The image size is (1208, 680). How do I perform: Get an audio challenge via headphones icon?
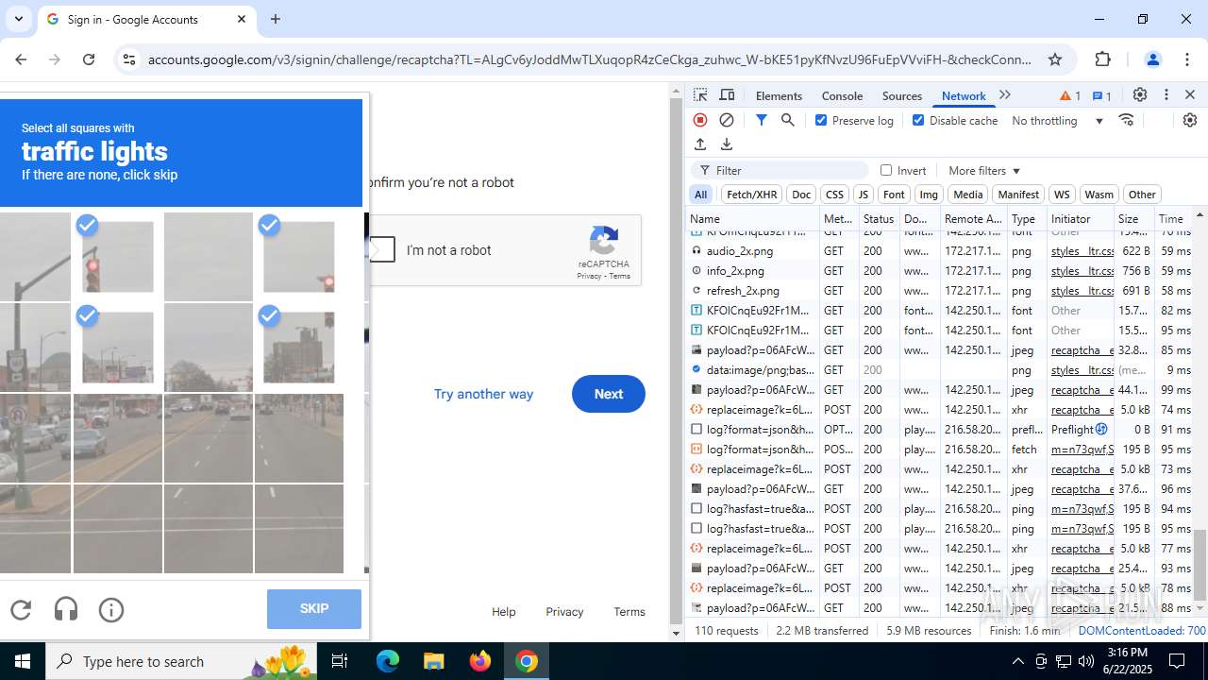pyautogui.click(x=66, y=610)
